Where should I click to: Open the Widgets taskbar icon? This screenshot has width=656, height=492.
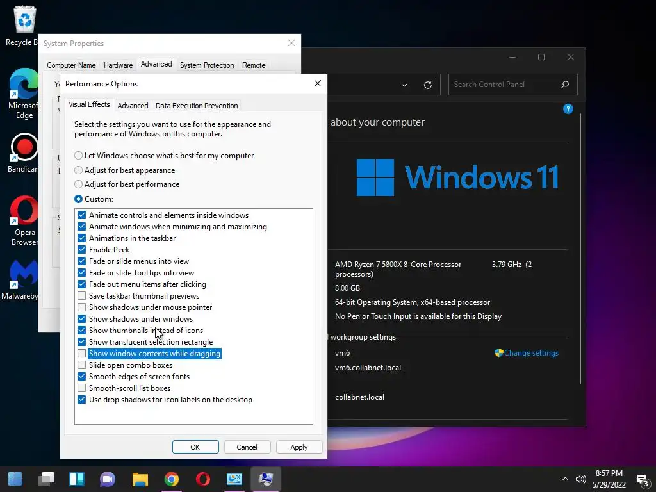pos(77,479)
